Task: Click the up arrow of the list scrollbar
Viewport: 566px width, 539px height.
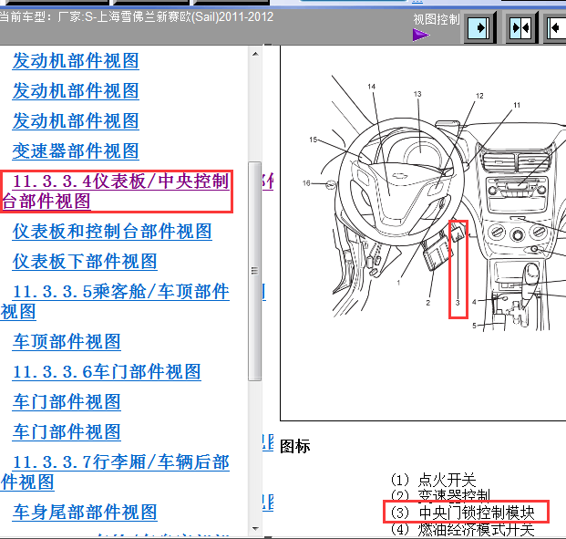Action: [255, 54]
